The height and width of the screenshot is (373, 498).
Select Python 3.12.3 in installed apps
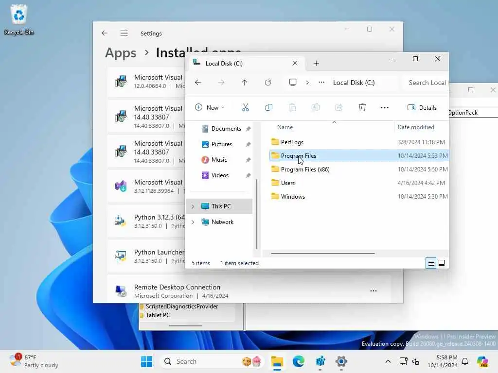pos(146,221)
